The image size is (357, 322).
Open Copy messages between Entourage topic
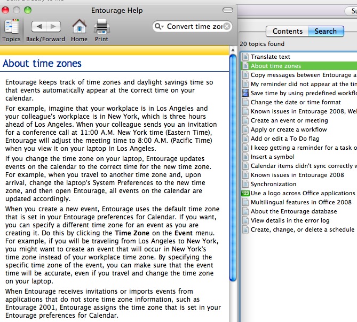299,75
